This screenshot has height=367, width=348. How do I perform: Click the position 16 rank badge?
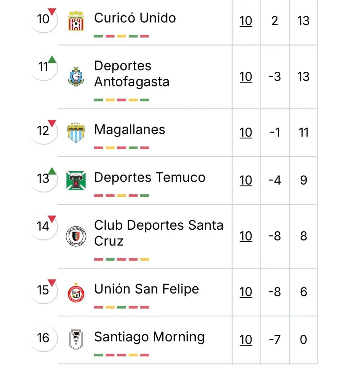click(43, 338)
